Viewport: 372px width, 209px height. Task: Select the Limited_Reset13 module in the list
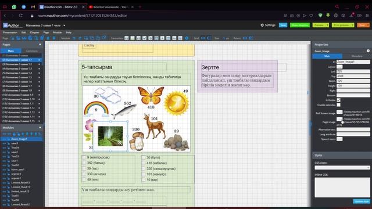(20, 183)
